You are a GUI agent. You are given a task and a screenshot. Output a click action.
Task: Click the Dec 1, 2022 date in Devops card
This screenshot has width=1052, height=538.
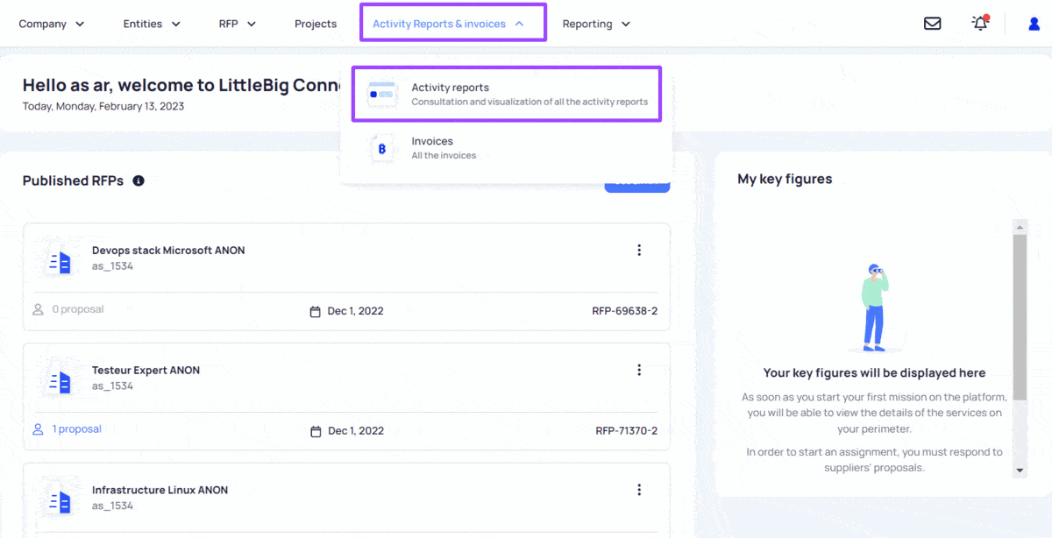[x=356, y=311]
